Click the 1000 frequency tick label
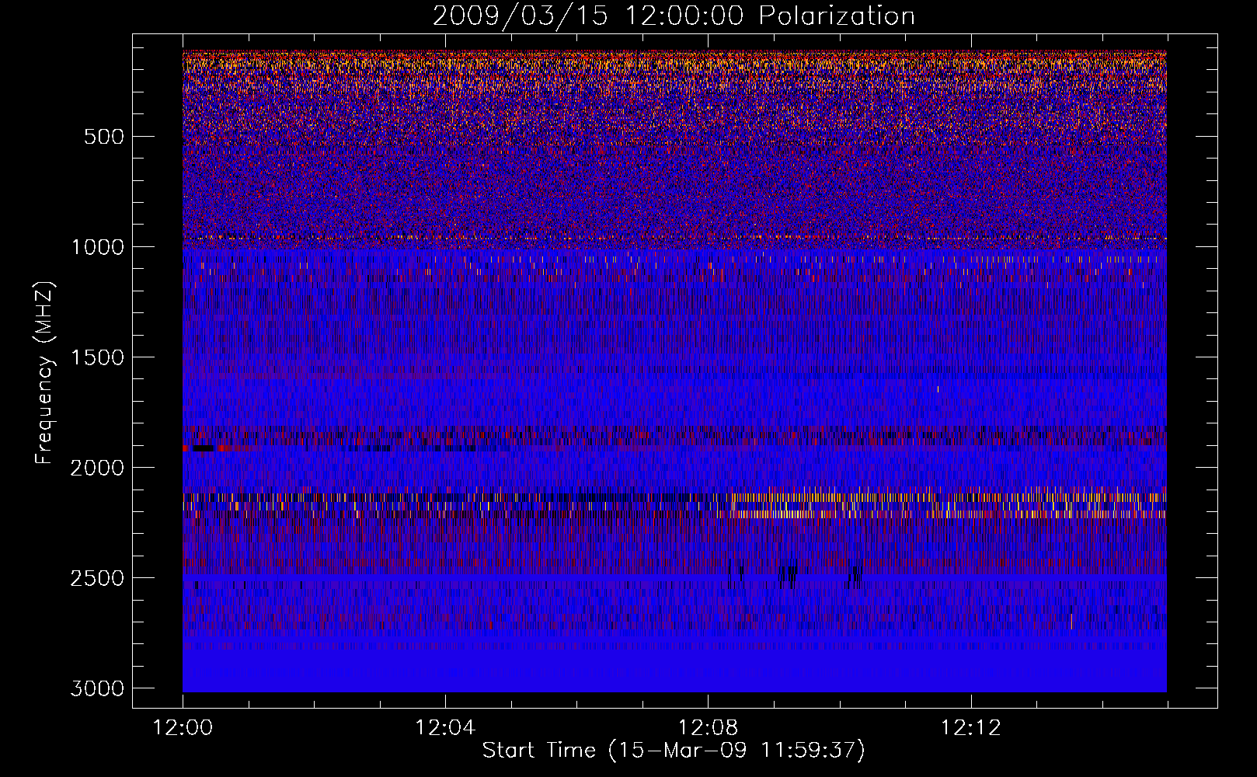The height and width of the screenshot is (777, 1257). [x=97, y=247]
